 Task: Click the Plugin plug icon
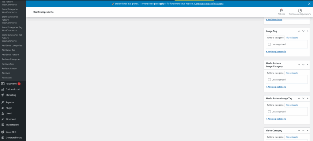point(3,108)
